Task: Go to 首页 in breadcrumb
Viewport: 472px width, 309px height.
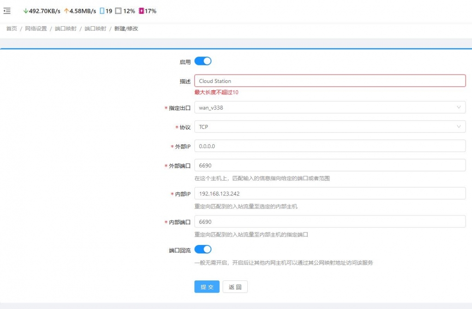Action: [x=12, y=29]
